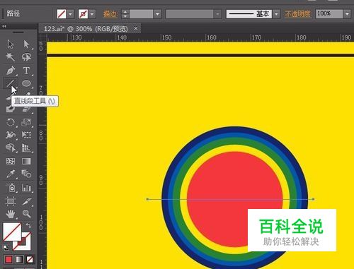Select the Perspective Grid tool
The width and height of the screenshot is (354, 269).
26,148
